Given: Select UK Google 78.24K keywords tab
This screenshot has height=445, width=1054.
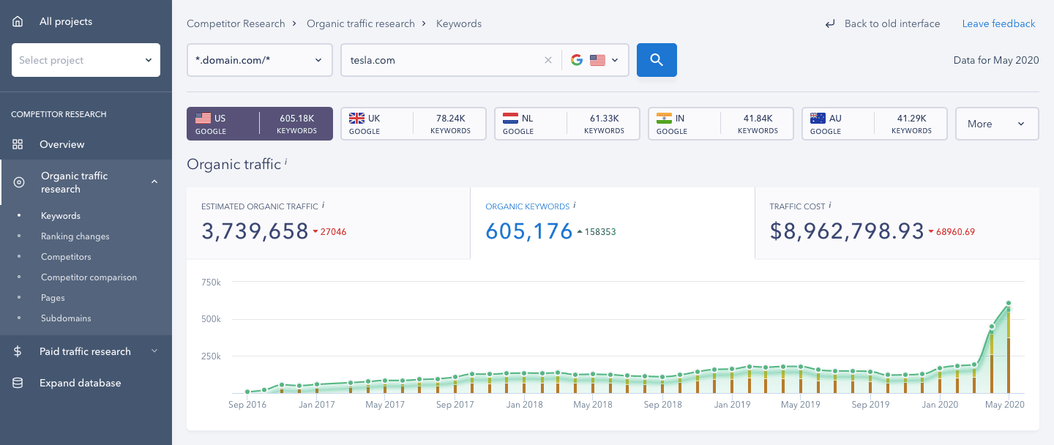Looking at the screenshot, I should pos(414,124).
